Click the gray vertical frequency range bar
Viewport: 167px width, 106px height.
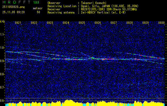click(x=5, y=61)
